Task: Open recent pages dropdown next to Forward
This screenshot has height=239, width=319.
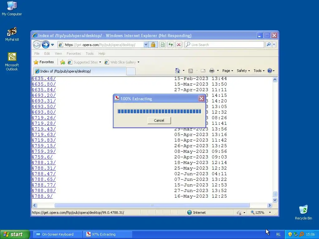Action: pos(52,45)
